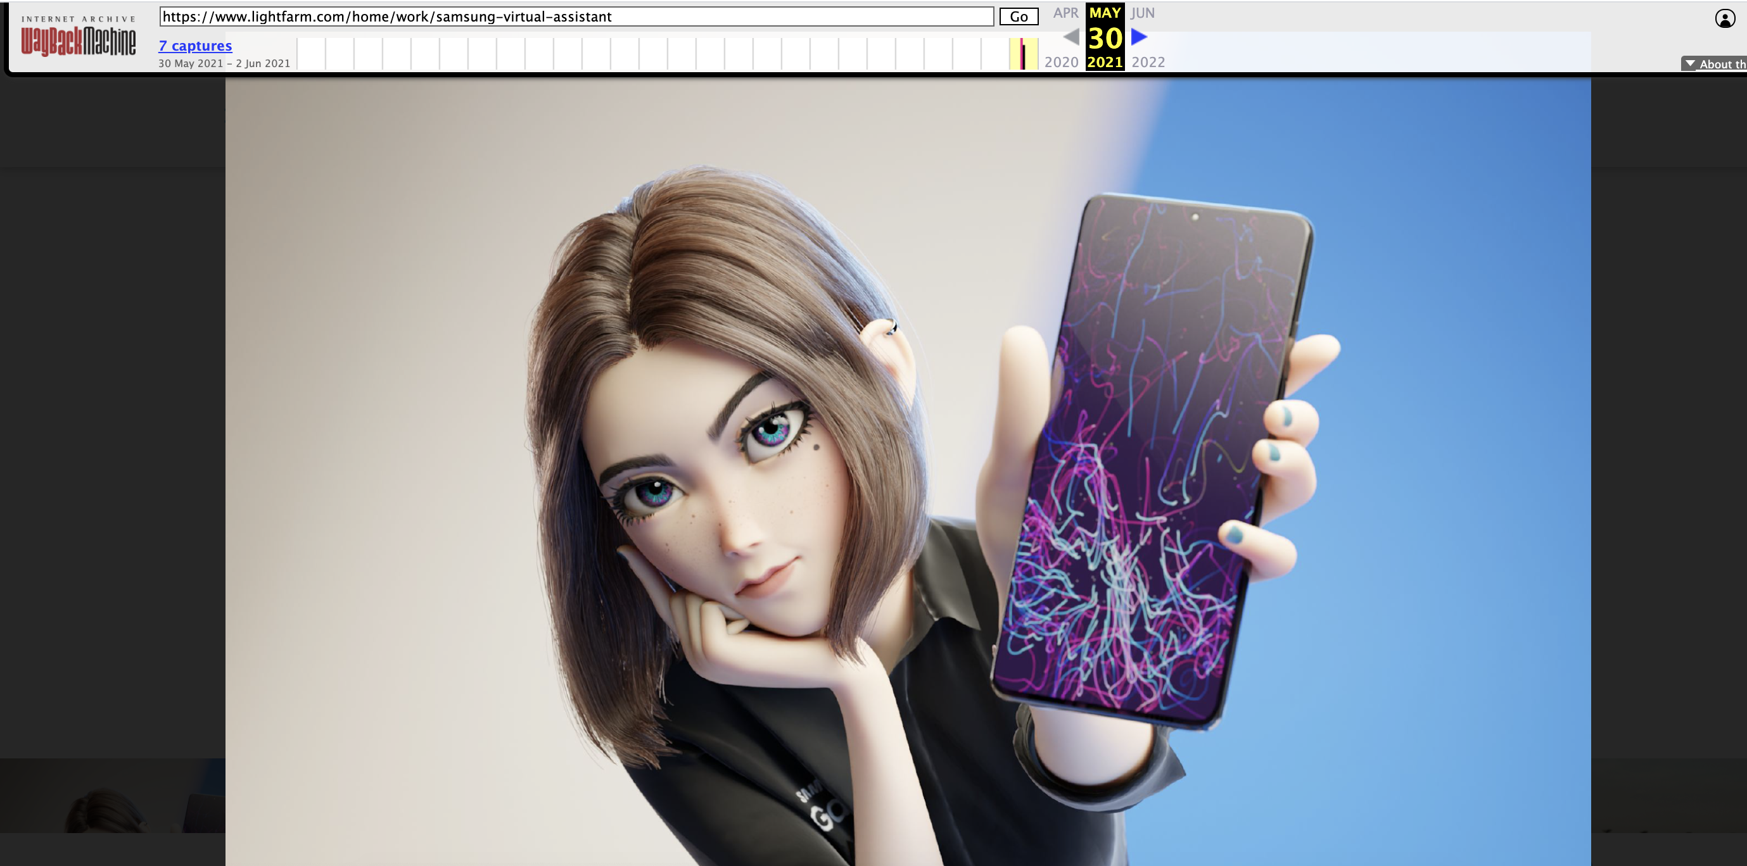Select the APR month link

pyautogui.click(x=1065, y=13)
